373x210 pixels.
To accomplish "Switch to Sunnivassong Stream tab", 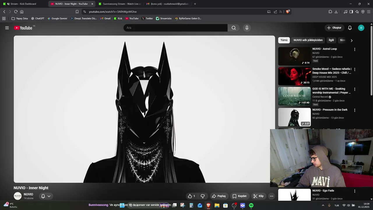I will click(x=119, y=4).
